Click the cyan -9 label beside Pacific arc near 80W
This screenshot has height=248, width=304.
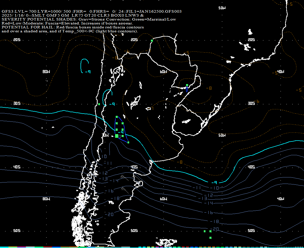pos(88,72)
